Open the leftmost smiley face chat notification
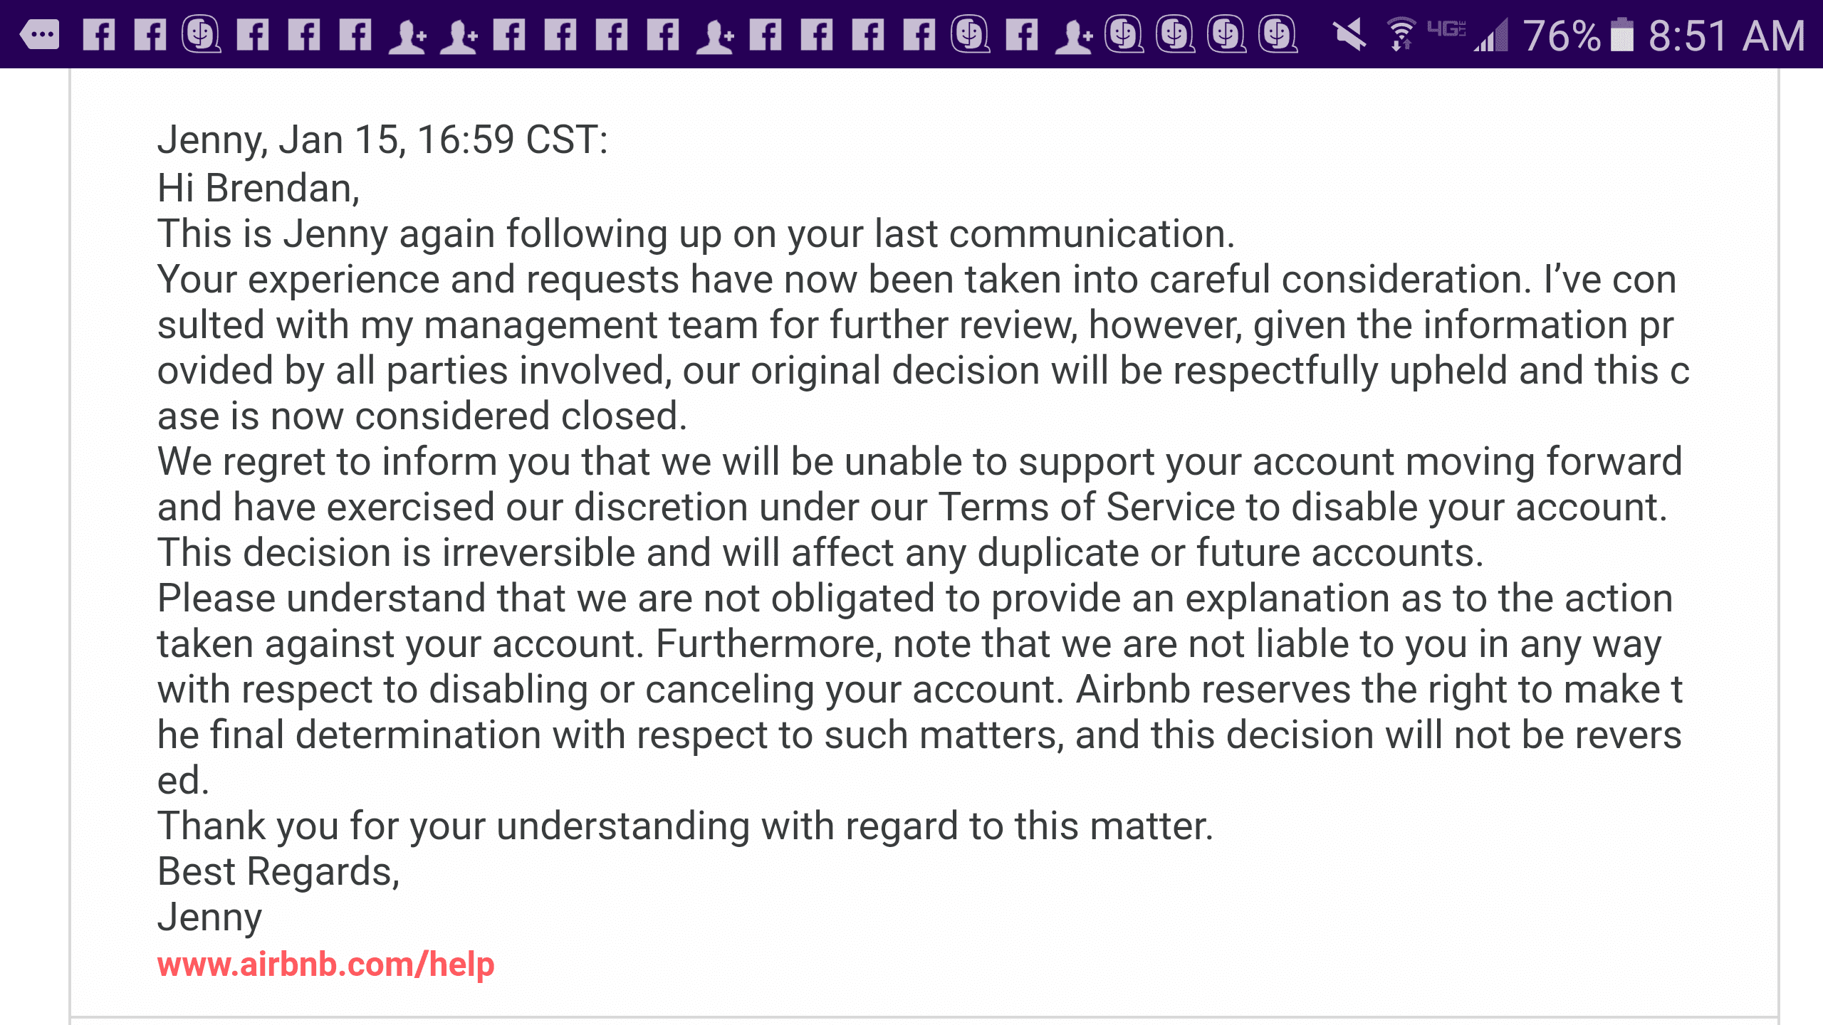This screenshot has width=1823, height=1025. tap(202, 34)
